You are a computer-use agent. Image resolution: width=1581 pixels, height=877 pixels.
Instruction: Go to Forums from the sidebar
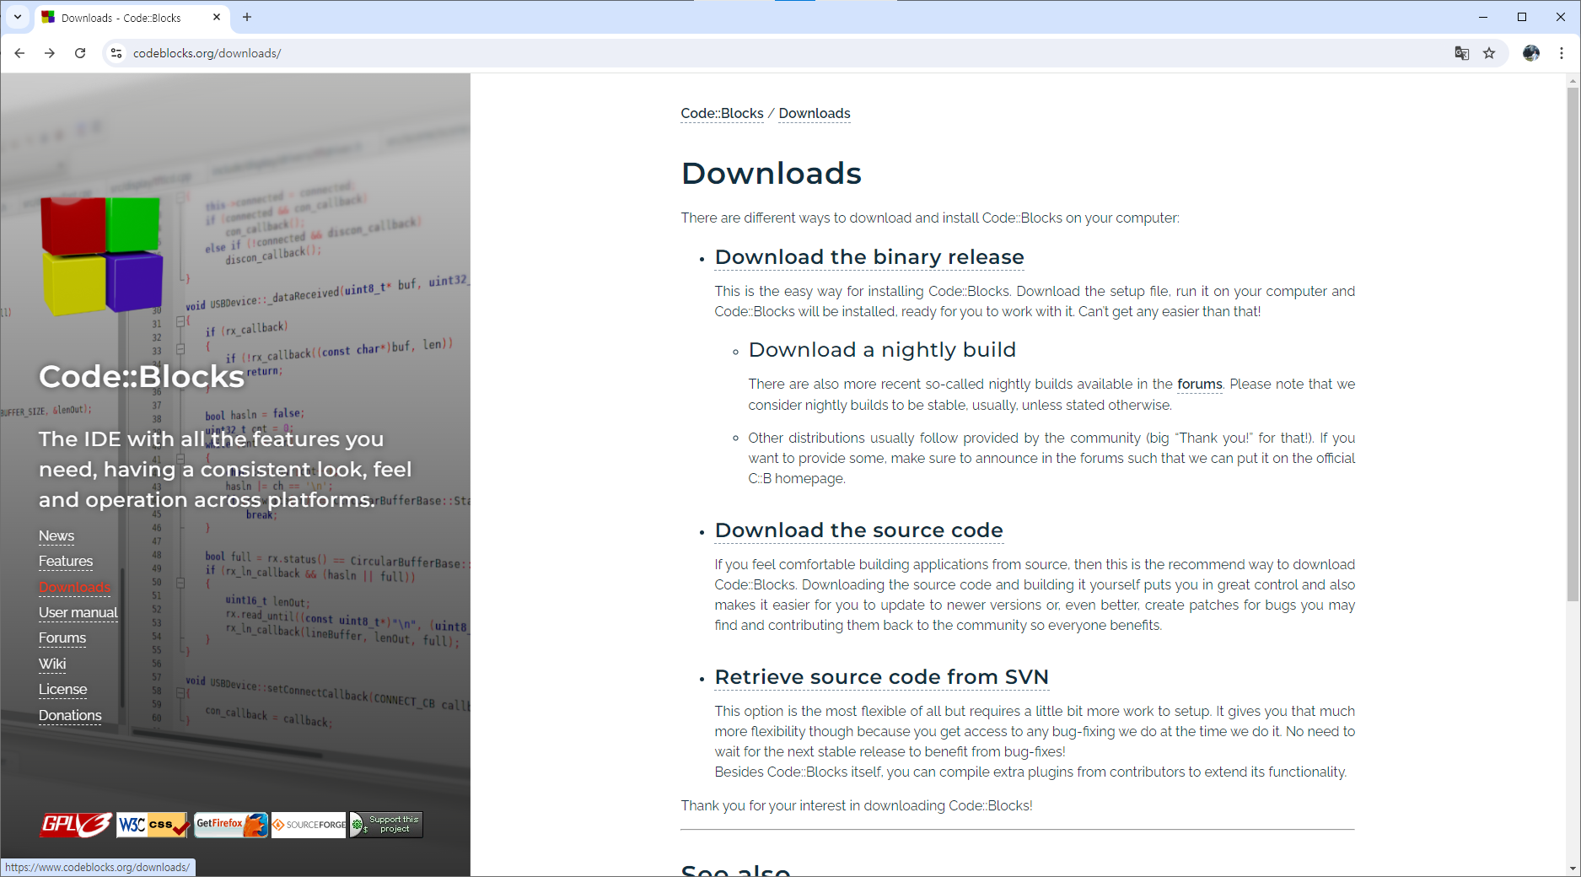(x=62, y=638)
